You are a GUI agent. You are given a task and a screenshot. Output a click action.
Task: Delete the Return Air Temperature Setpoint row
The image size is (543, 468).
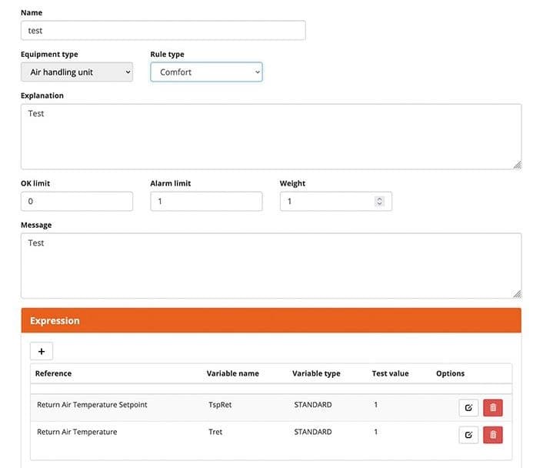tap(493, 408)
